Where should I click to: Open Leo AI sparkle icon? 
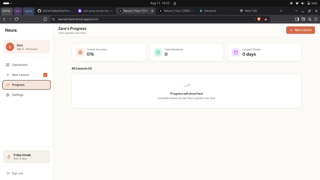310,19
